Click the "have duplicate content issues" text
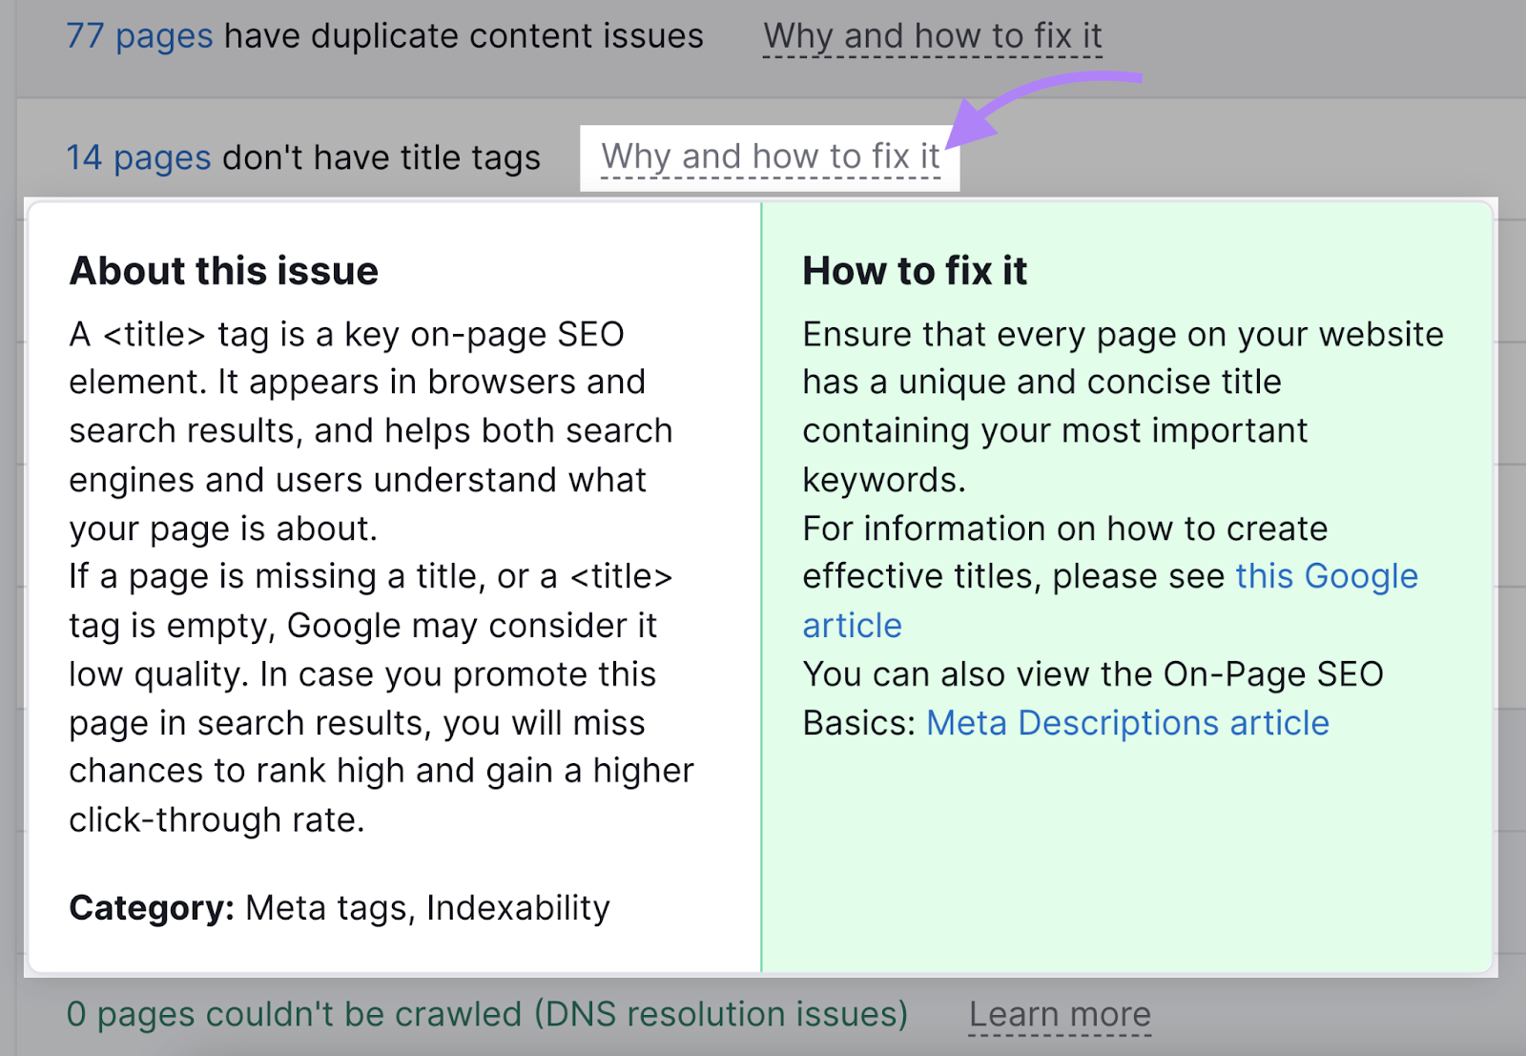 coord(464,36)
